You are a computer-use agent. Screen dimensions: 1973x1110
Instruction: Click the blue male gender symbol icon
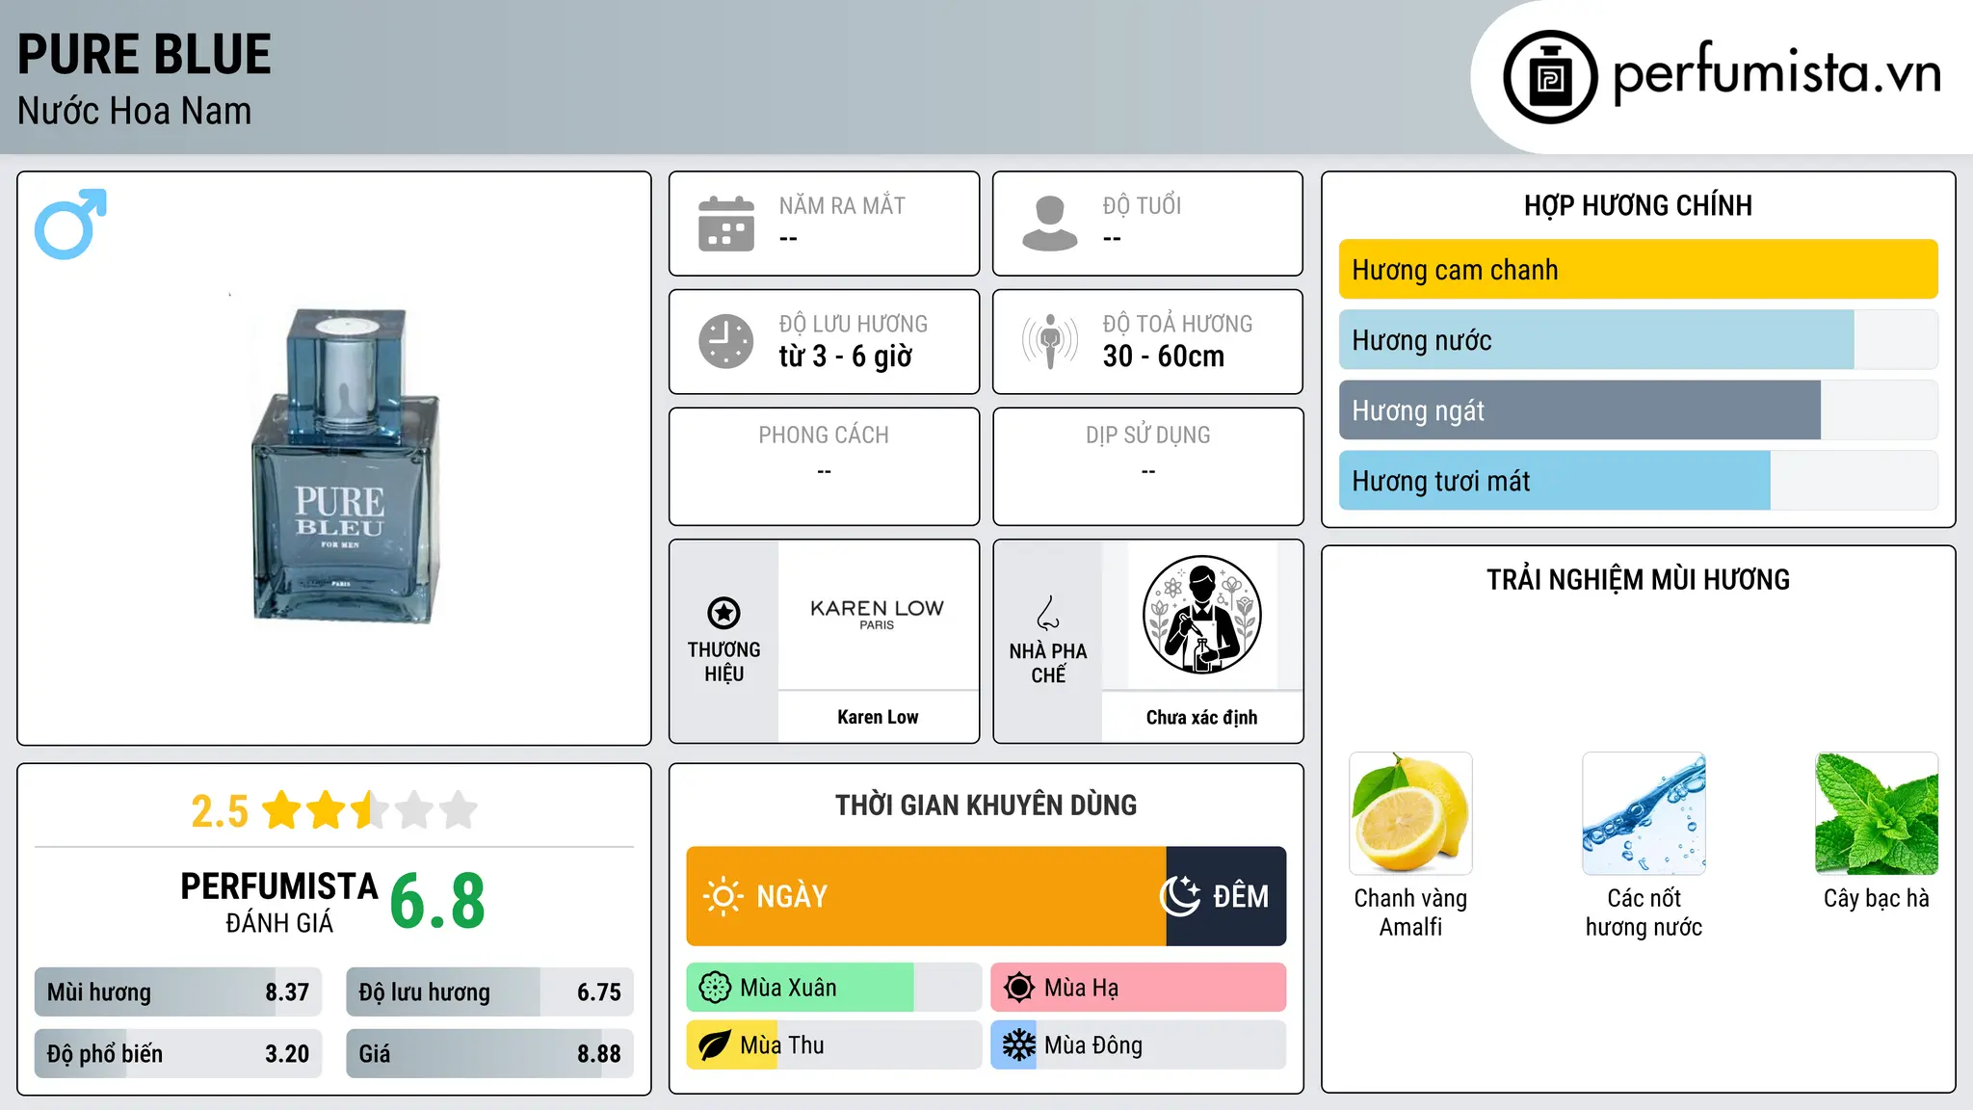click(x=70, y=224)
